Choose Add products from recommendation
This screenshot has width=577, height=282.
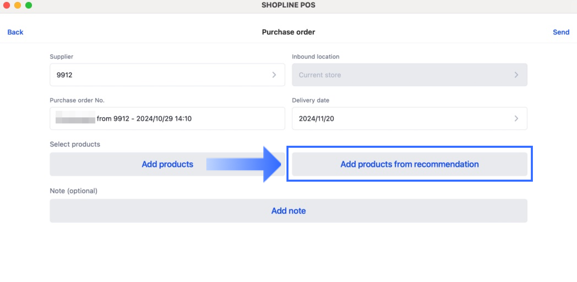tap(409, 164)
